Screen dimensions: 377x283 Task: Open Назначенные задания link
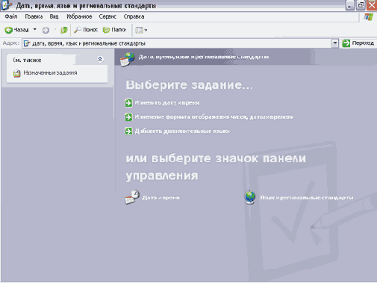[x=50, y=72]
